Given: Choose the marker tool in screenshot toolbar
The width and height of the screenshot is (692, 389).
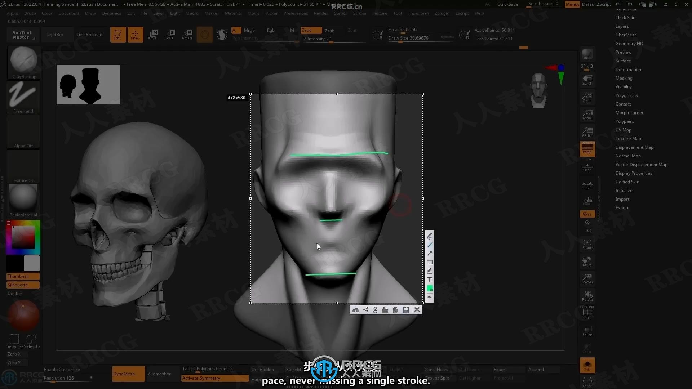Looking at the screenshot, I should (430, 271).
